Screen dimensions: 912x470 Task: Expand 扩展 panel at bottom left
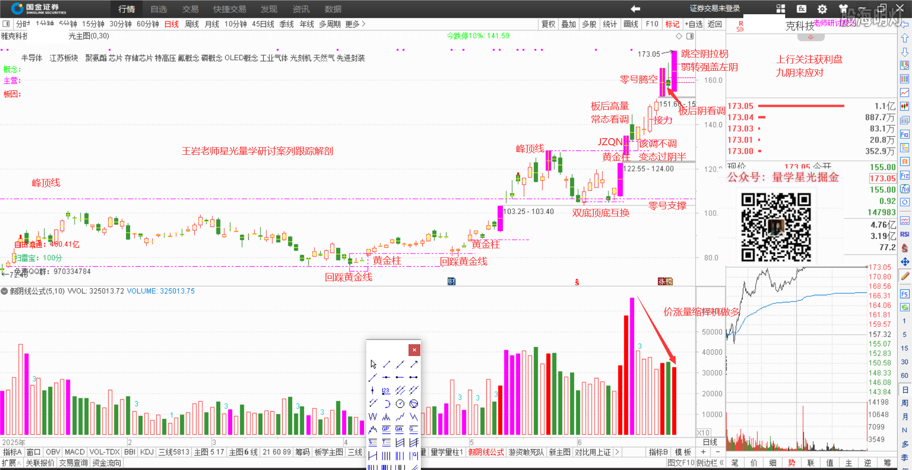pyautogui.click(x=11, y=463)
